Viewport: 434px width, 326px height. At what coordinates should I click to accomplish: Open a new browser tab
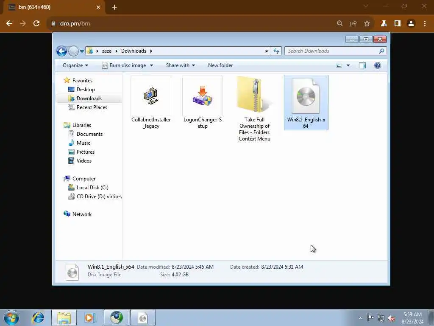114,8
